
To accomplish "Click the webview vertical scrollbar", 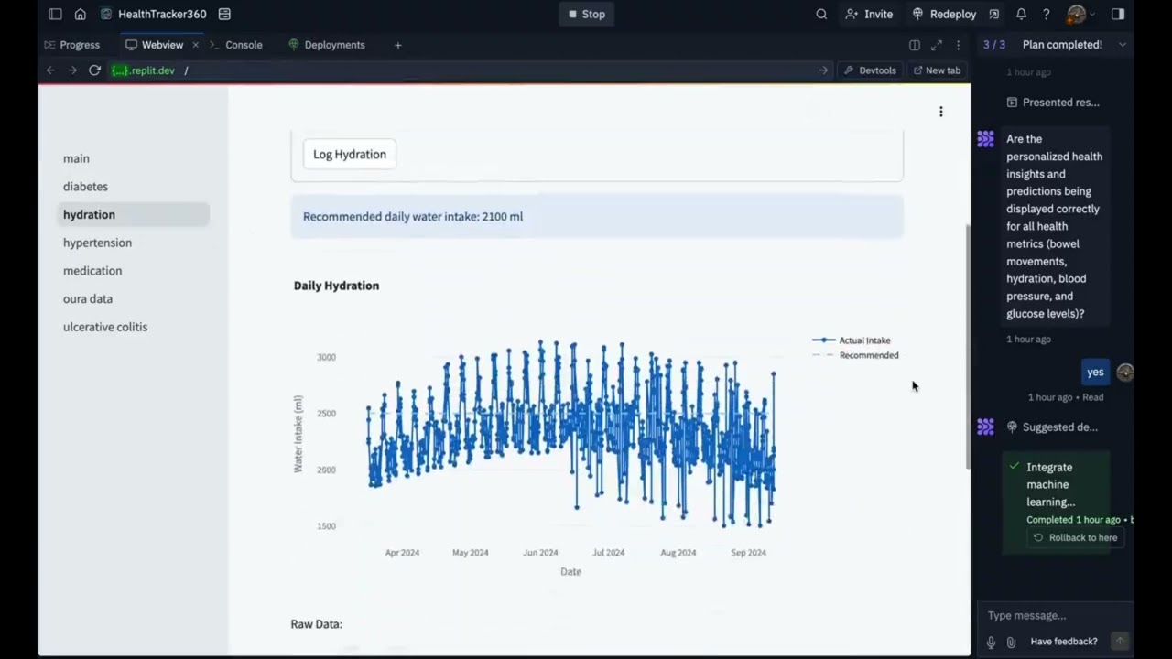I will pos(967,346).
